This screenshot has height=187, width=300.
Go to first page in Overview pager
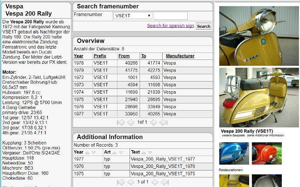[121, 122]
